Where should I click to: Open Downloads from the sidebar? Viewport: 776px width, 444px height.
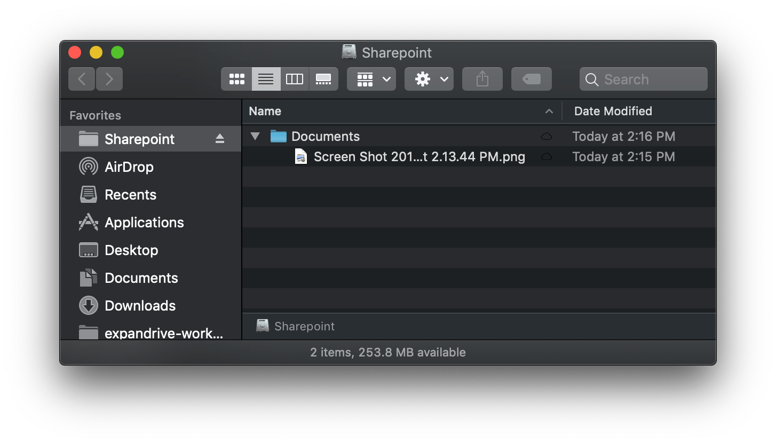(151, 305)
